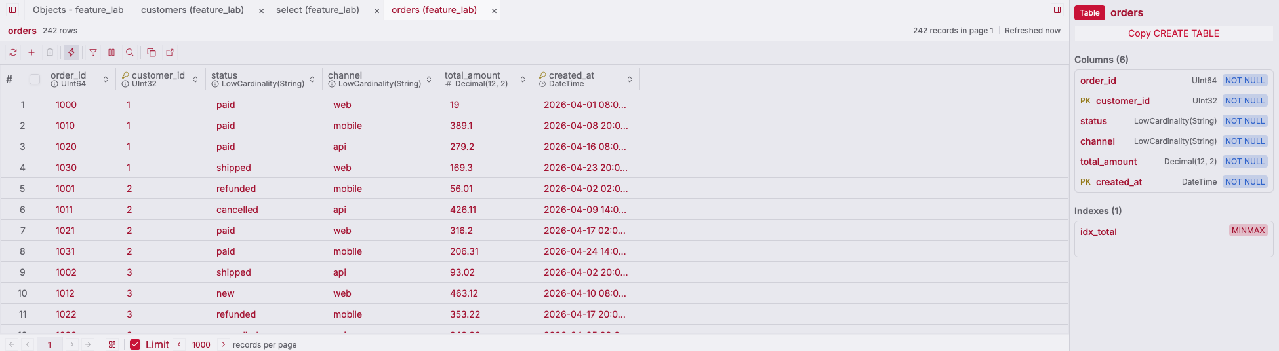The image size is (1279, 351).
Task: Click PK label next to customer_id
Action: coord(1086,101)
